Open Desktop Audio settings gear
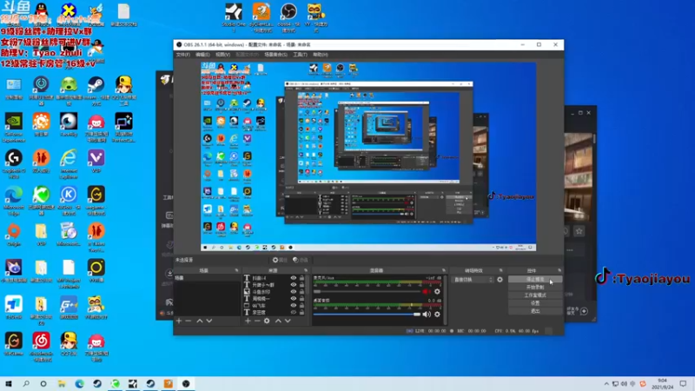The width and height of the screenshot is (695, 391). click(437, 315)
